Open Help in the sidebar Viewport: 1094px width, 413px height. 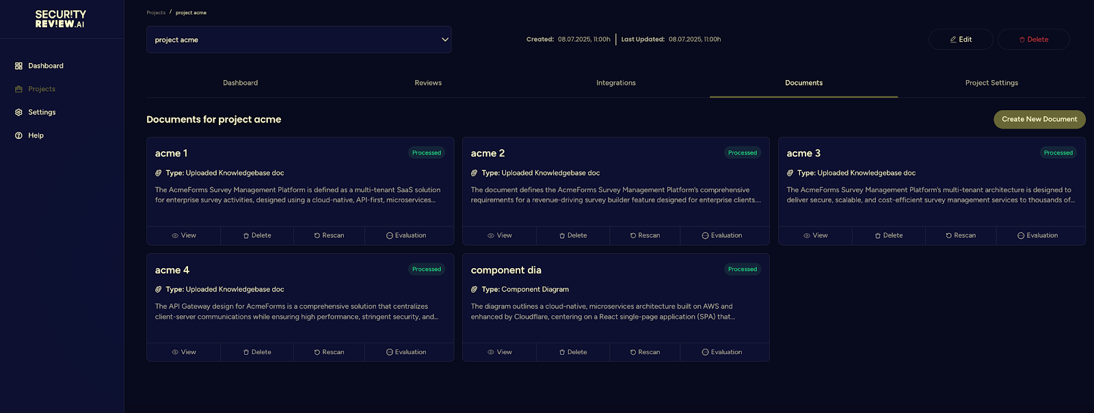(x=29, y=135)
